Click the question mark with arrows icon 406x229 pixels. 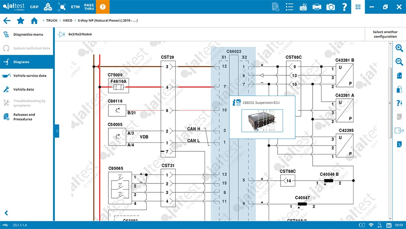(x=399, y=103)
